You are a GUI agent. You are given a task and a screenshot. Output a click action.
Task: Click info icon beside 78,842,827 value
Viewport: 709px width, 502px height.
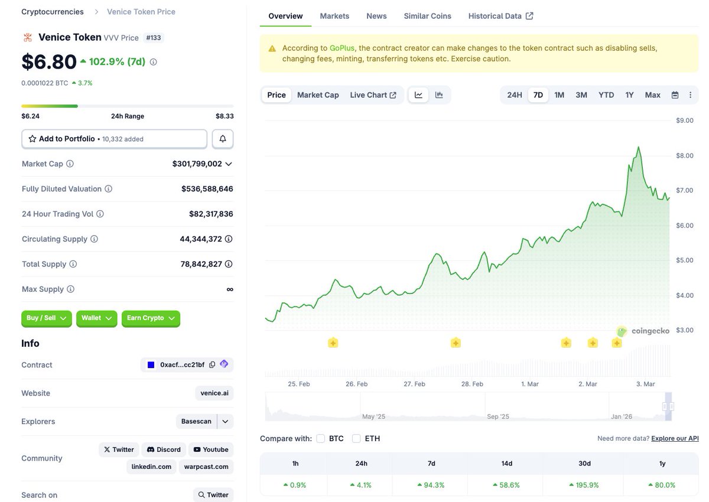[x=229, y=264]
